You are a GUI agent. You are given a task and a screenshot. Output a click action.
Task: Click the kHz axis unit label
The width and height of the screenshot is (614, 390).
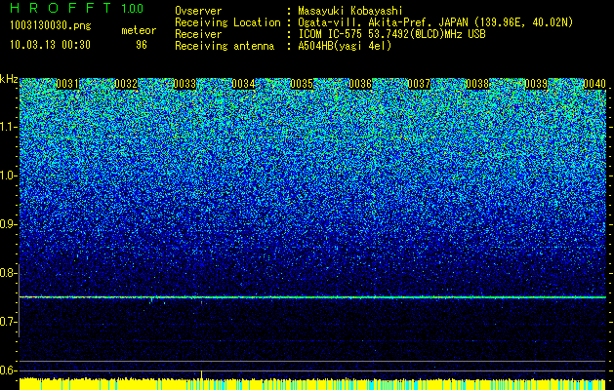[9, 80]
